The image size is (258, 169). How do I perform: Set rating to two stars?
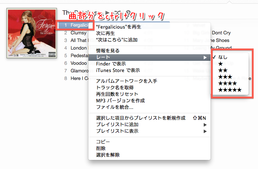230,70
